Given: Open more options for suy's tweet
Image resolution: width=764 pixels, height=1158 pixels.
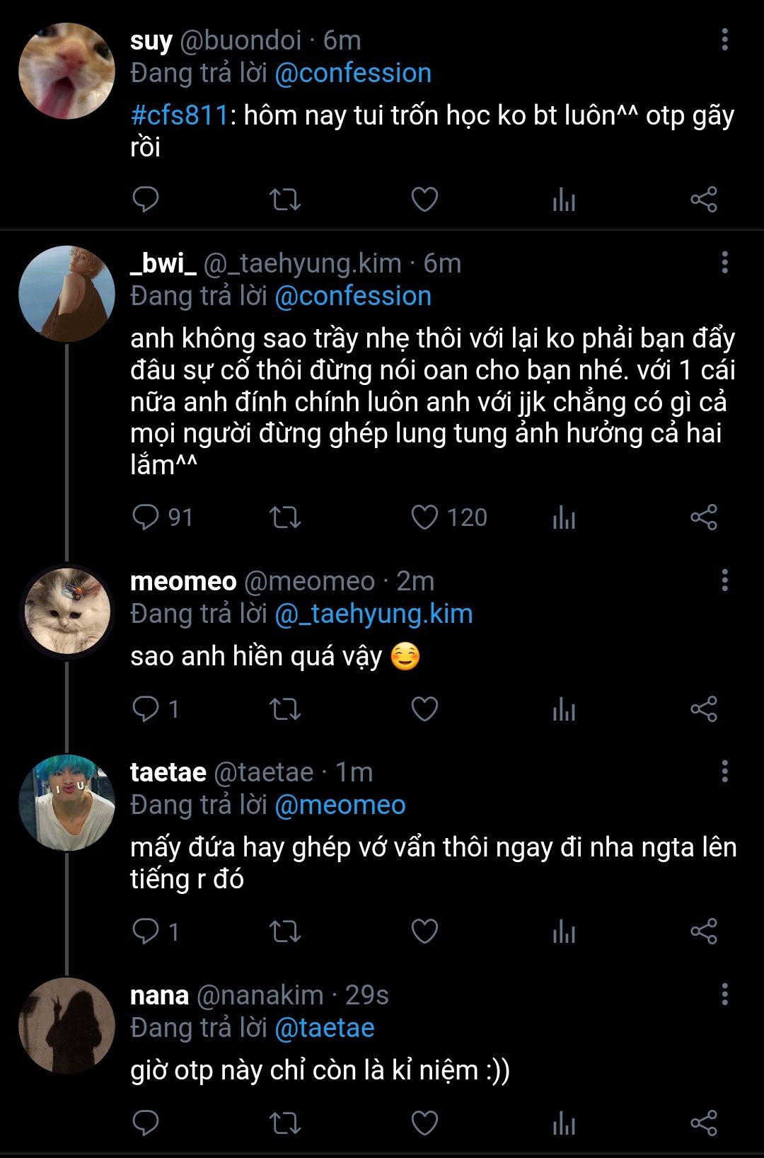Looking at the screenshot, I should [724, 40].
